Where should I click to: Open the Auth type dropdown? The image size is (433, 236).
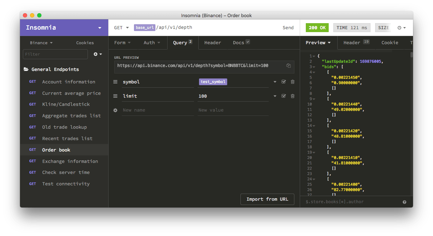click(152, 42)
